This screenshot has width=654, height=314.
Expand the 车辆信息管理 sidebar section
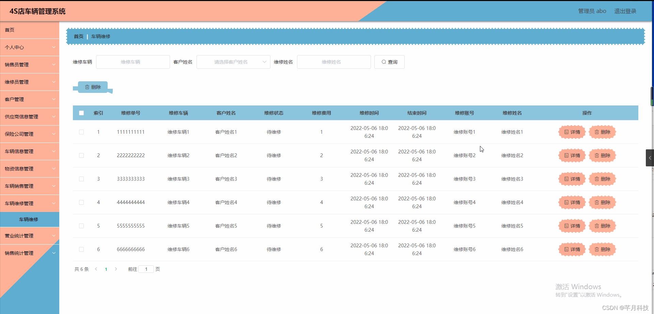coord(30,151)
